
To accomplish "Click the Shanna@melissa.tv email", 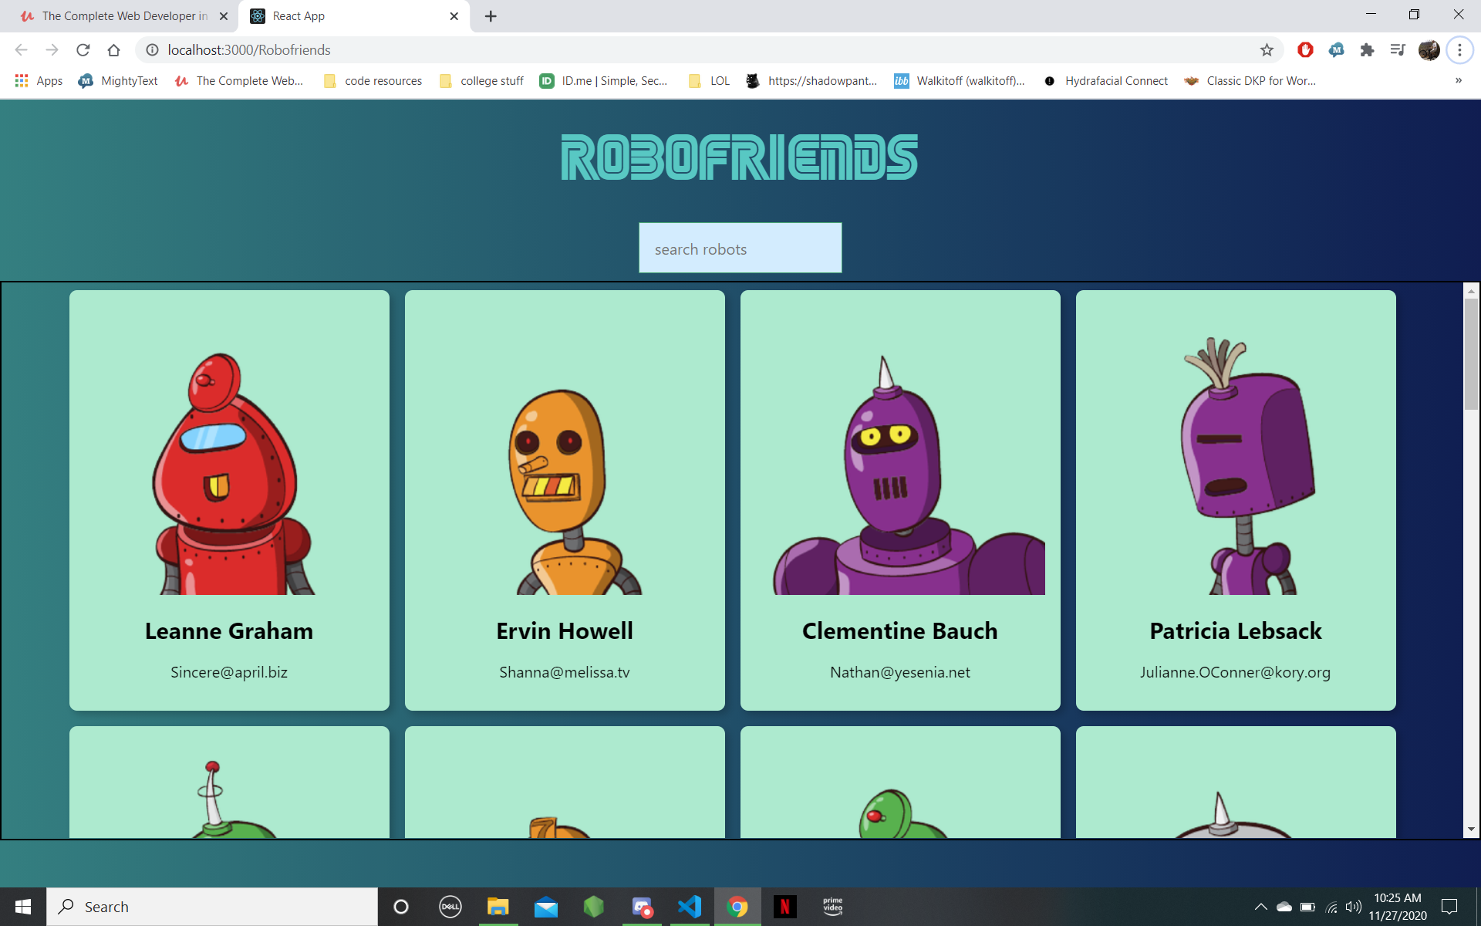I will [565, 672].
